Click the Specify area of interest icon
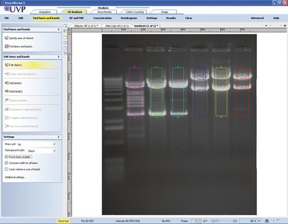 point(6,38)
